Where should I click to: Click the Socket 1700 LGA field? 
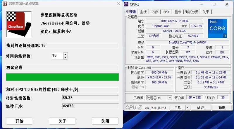coord(174,31)
